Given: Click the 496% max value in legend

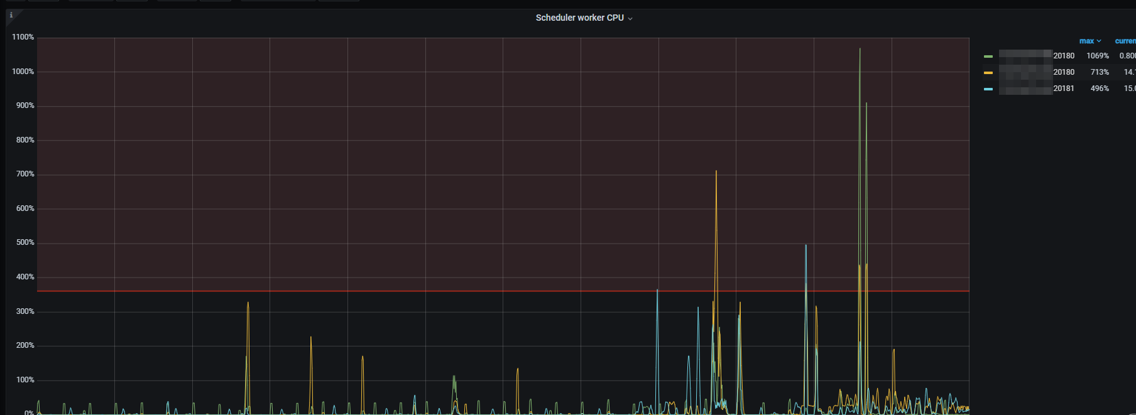Looking at the screenshot, I should click(x=1099, y=89).
